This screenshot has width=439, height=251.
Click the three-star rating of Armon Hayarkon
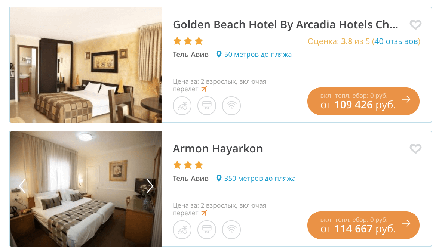coord(188,165)
